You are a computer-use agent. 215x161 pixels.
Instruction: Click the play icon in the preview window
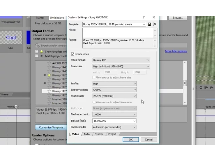pyautogui.click(x=212, y=87)
